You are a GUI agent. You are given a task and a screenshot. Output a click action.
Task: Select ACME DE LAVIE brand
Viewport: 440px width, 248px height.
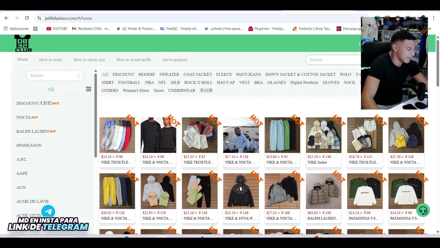pos(33,201)
